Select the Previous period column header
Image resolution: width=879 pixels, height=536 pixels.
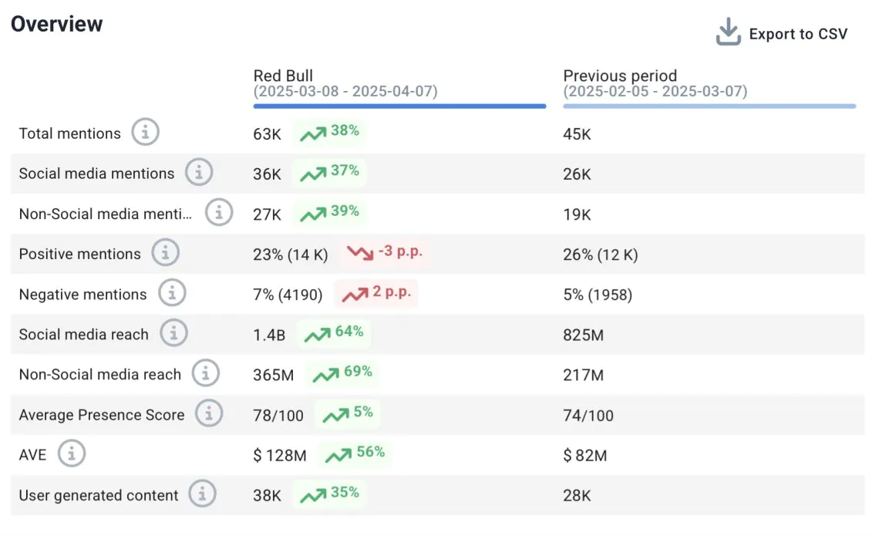tap(620, 76)
